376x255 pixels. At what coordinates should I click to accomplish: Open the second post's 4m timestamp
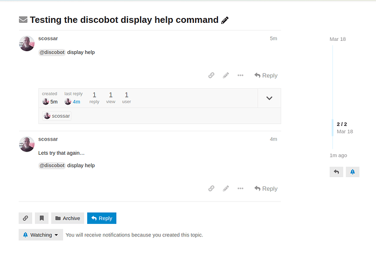pos(274,139)
